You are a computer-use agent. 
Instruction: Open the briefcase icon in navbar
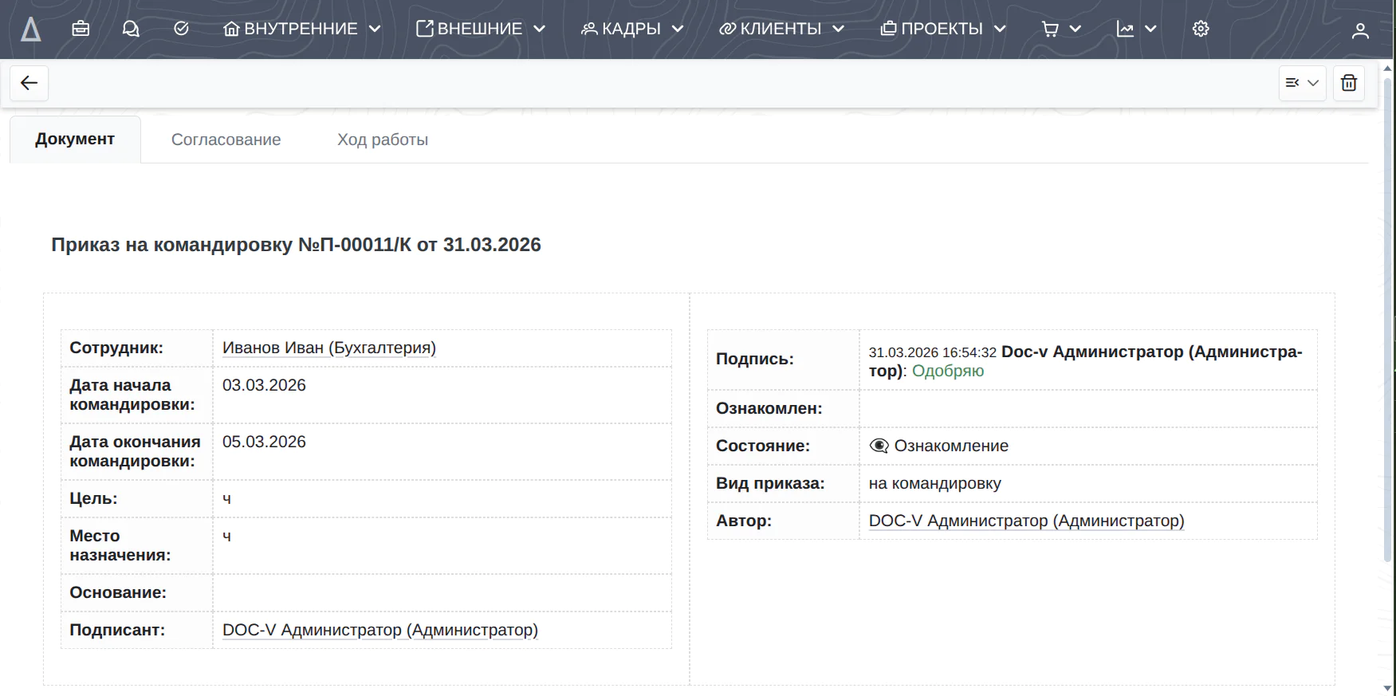tap(81, 29)
